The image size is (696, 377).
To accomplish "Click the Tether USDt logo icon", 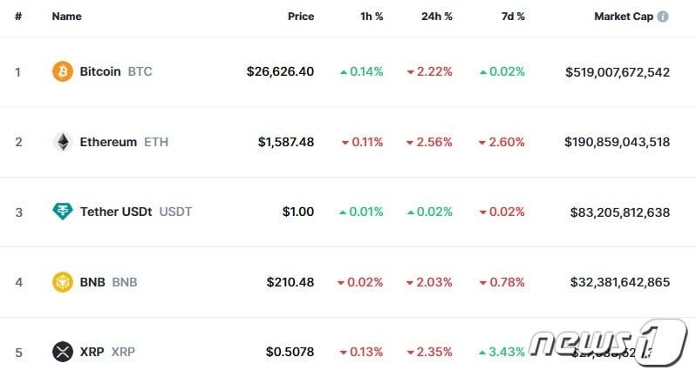I will point(63,212).
